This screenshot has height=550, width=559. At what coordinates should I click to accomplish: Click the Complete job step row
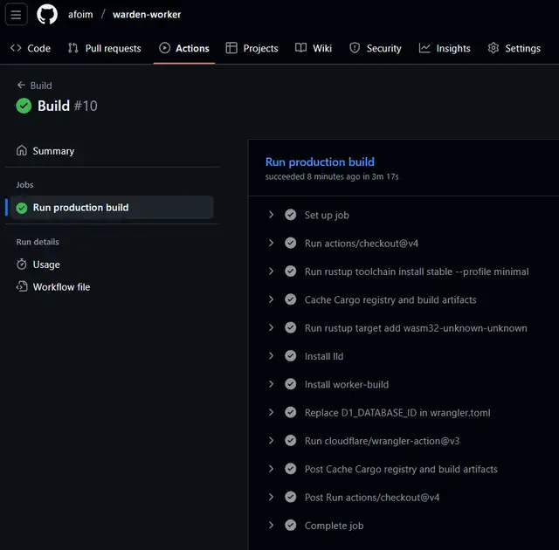coord(334,526)
